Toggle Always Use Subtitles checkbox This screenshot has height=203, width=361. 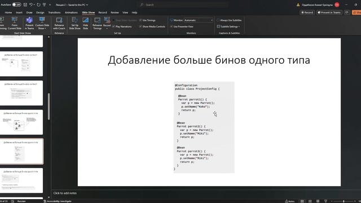tap(229, 20)
